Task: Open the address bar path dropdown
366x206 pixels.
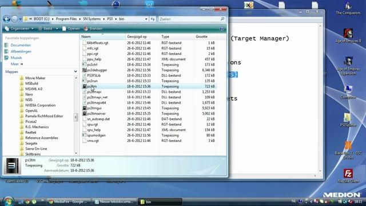Action: [x=146, y=19]
